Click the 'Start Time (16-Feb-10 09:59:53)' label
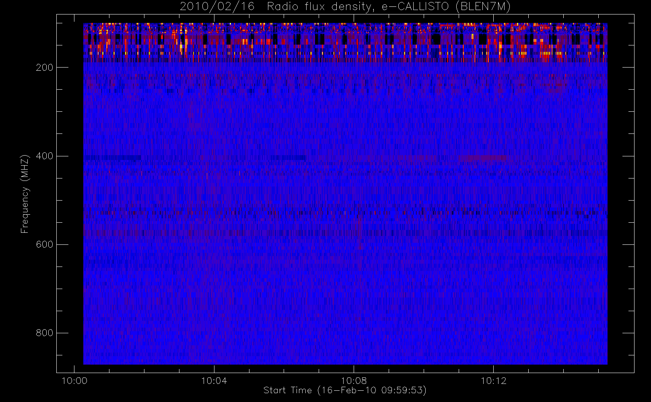 (345, 390)
